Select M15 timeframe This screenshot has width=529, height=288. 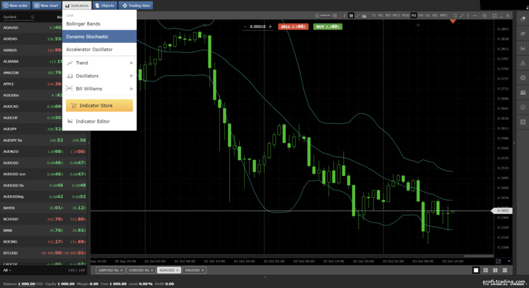[396, 15]
